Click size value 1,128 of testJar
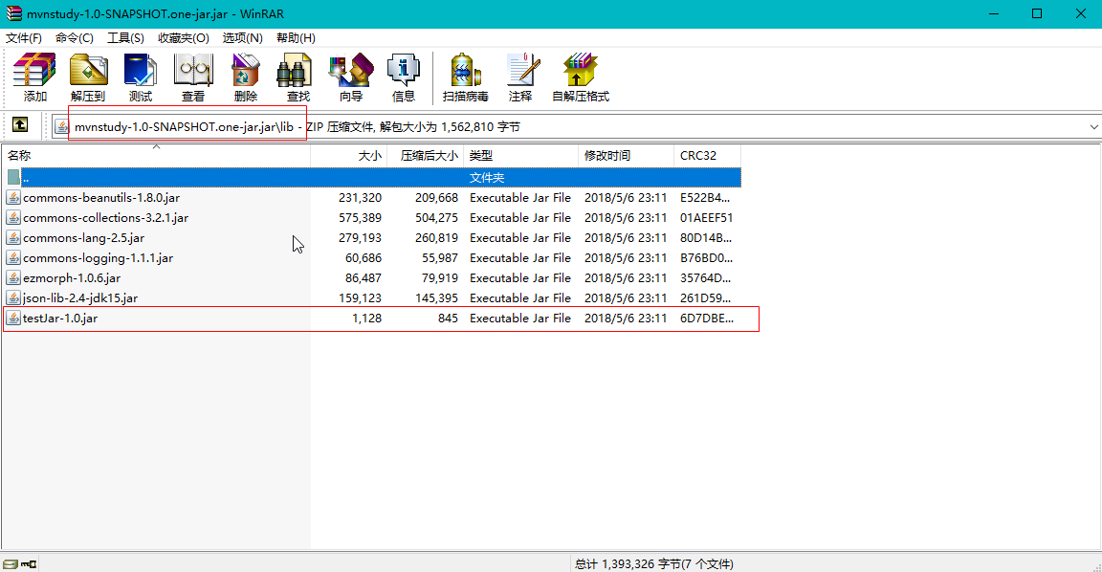This screenshot has width=1102, height=572. pos(367,319)
